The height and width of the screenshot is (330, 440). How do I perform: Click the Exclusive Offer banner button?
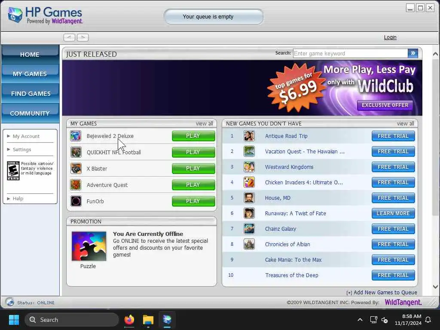click(385, 105)
